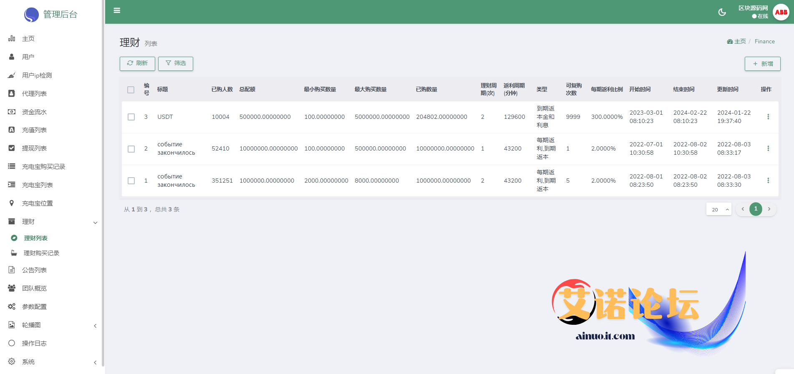The width and height of the screenshot is (794, 374).
Task: Go to next page arrow
Action: pyautogui.click(x=769, y=209)
